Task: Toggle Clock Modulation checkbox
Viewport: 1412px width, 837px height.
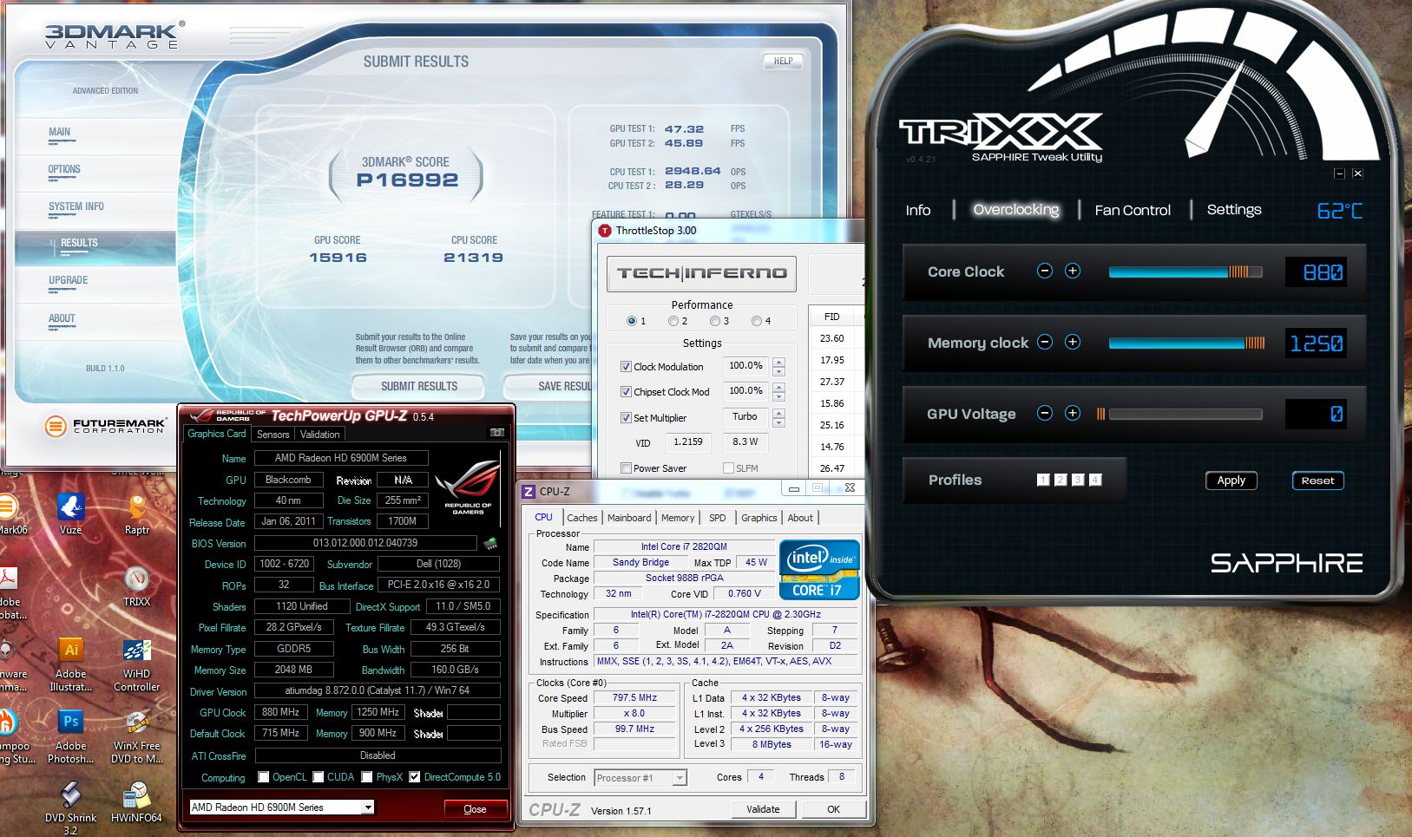Action: pyautogui.click(x=626, y=367)
